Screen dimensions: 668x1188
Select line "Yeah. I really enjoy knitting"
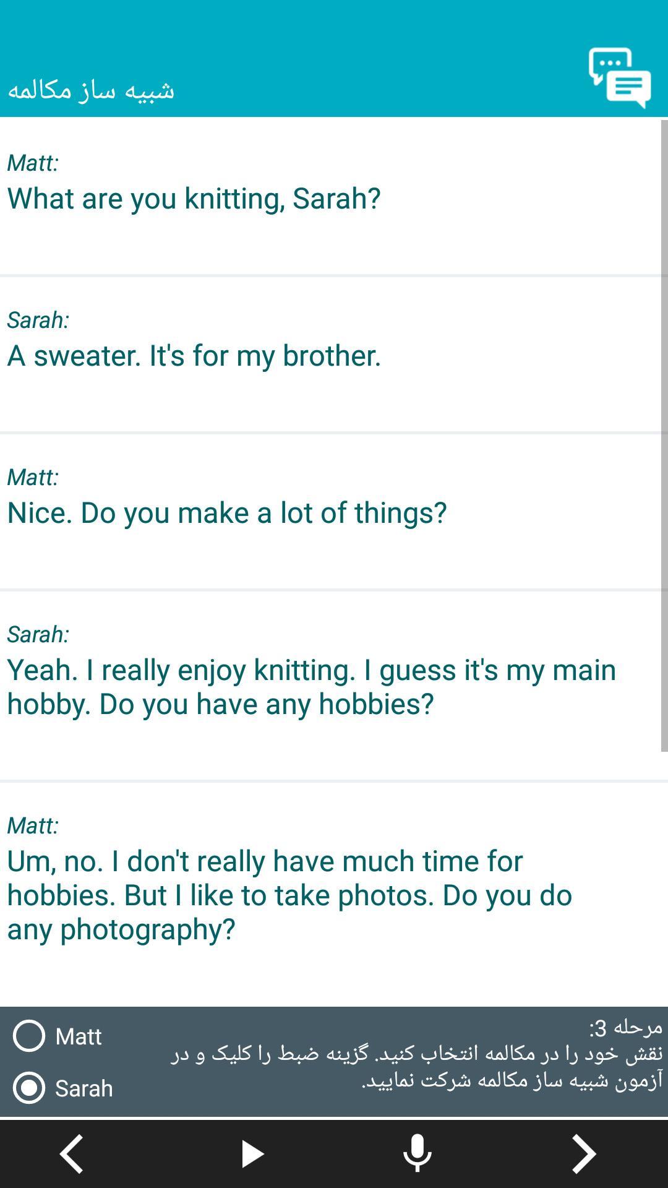311,687
